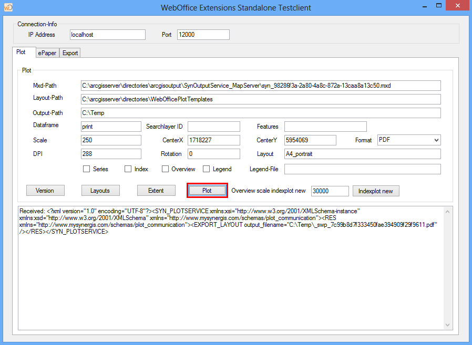Enable the Legend checkbox
Viewport: 472px width, 345px height.
click(x=207, y=169)
